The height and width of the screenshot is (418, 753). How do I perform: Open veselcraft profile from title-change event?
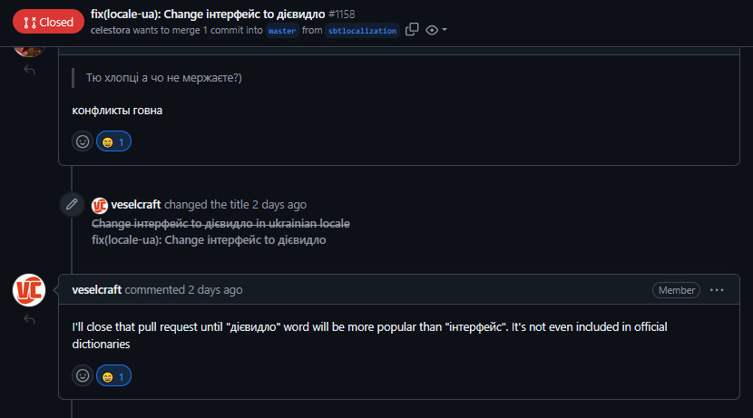pyautogui.click(x=135, y=205)
